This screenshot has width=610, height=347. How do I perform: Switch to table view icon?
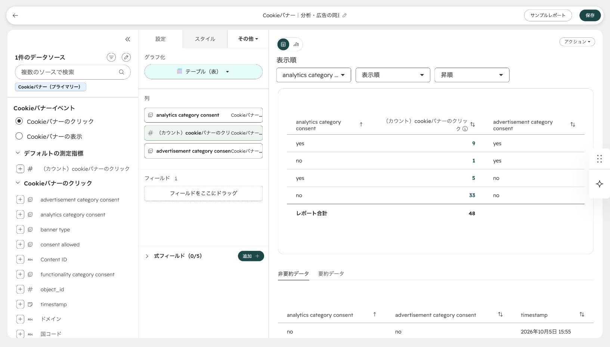click(283, 44)
